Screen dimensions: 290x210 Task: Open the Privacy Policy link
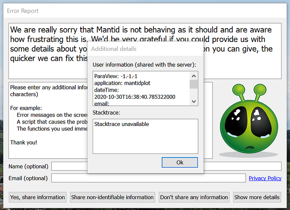[265, 178]
